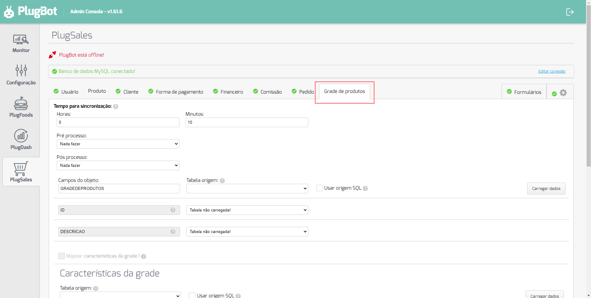591x298 pixels.
Task: Select Grade de produtos tab
Action: [345, 91]
